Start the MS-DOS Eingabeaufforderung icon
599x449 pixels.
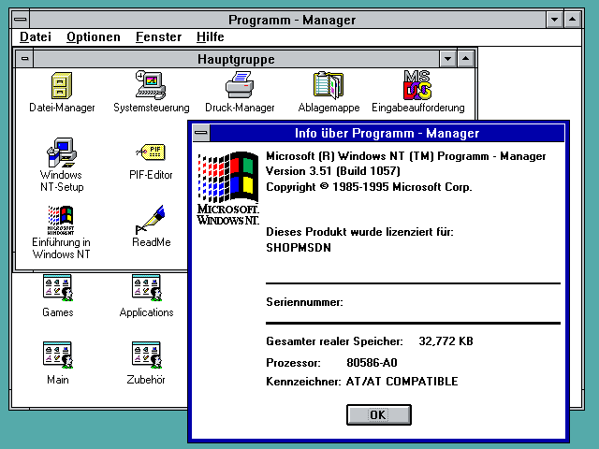416,86
